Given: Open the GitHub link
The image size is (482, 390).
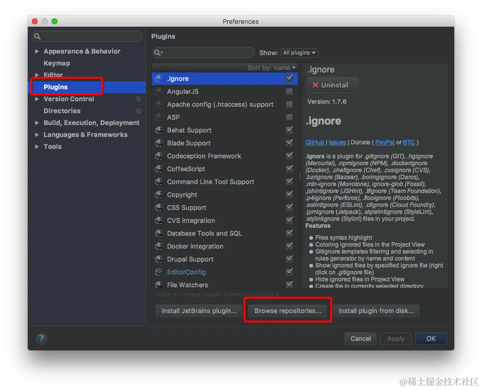Looking at the screenshot, I should 315,142.
